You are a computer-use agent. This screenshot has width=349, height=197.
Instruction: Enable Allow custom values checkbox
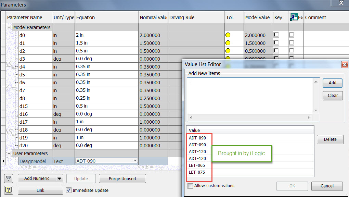tap(190, 186)
